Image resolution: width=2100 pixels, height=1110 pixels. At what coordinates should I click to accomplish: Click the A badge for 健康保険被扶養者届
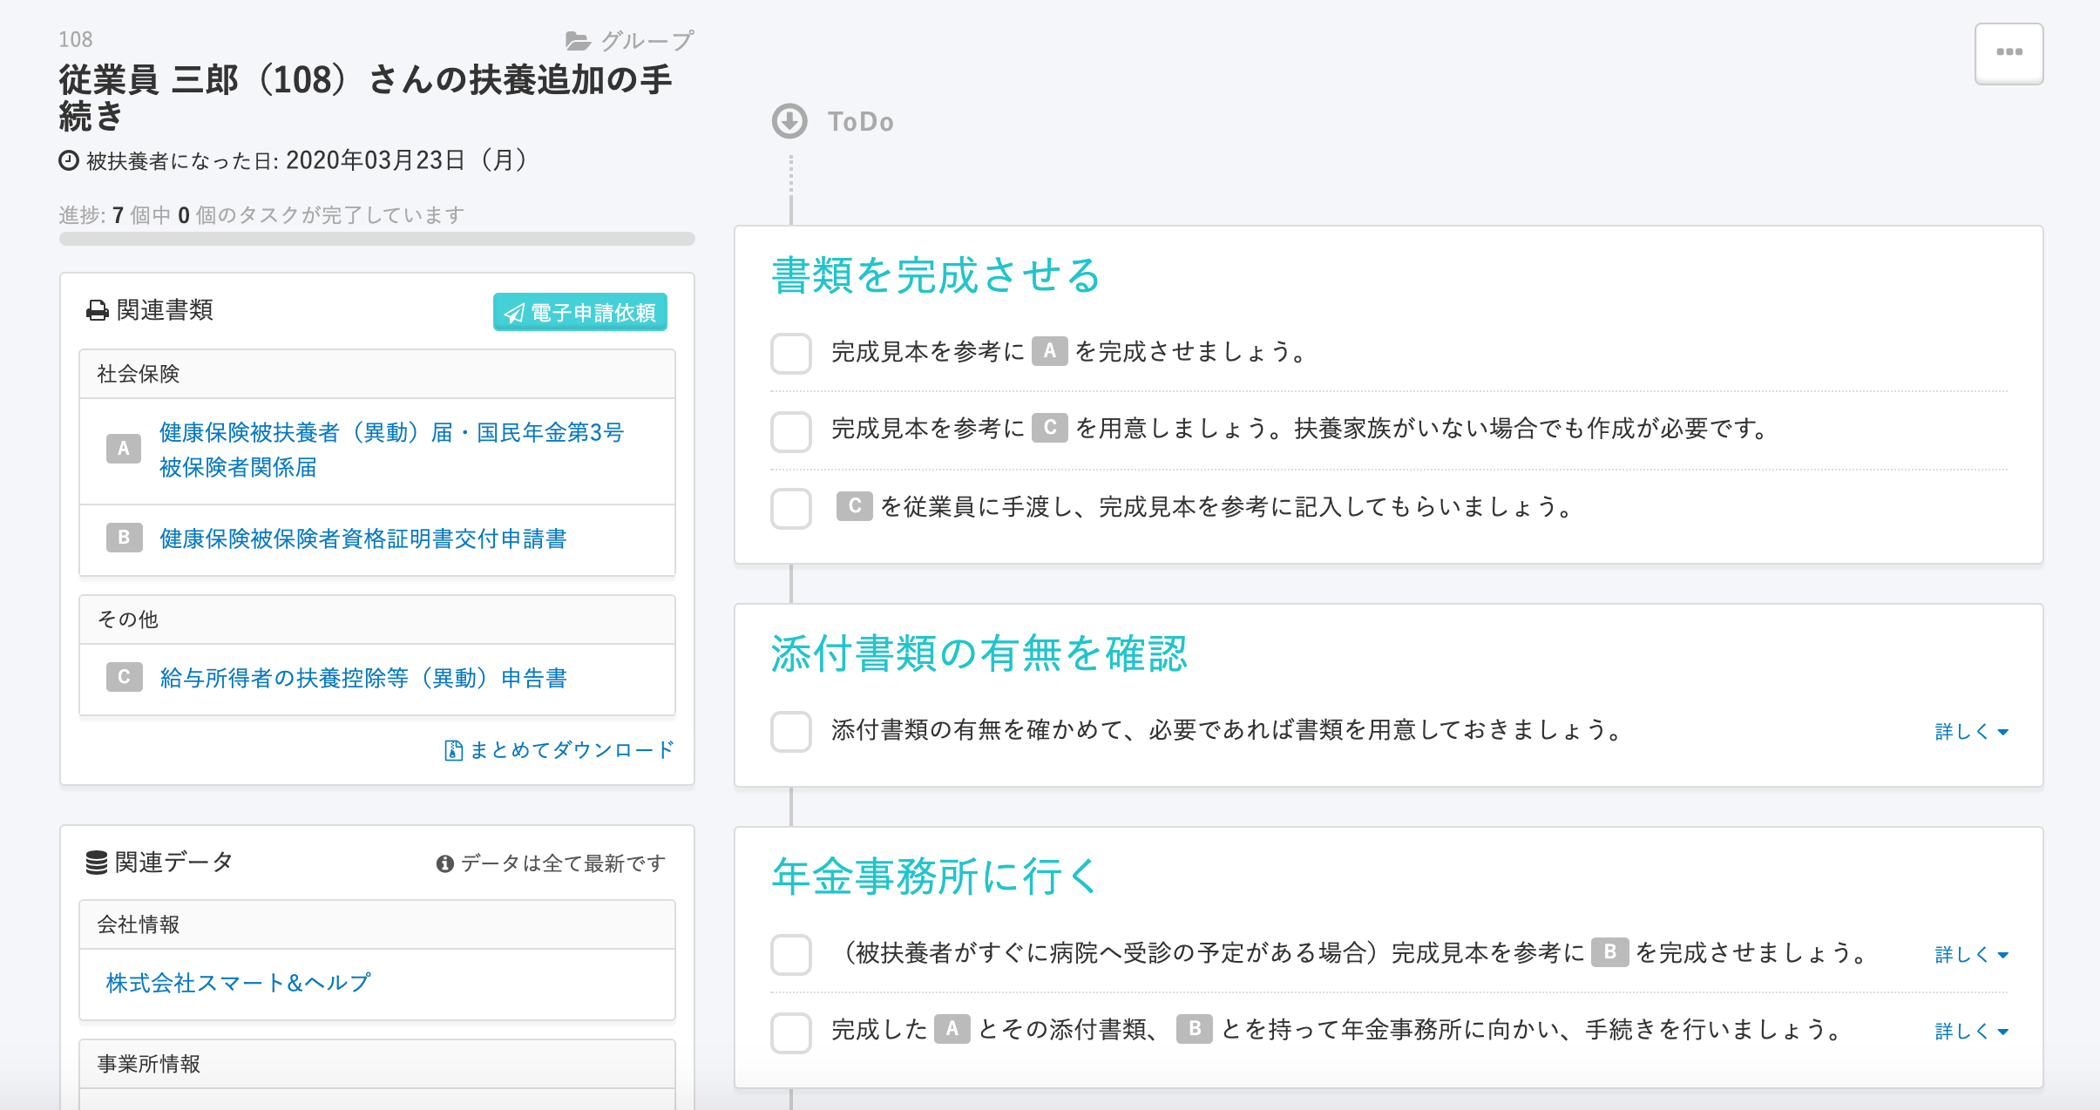pos(124,449)
